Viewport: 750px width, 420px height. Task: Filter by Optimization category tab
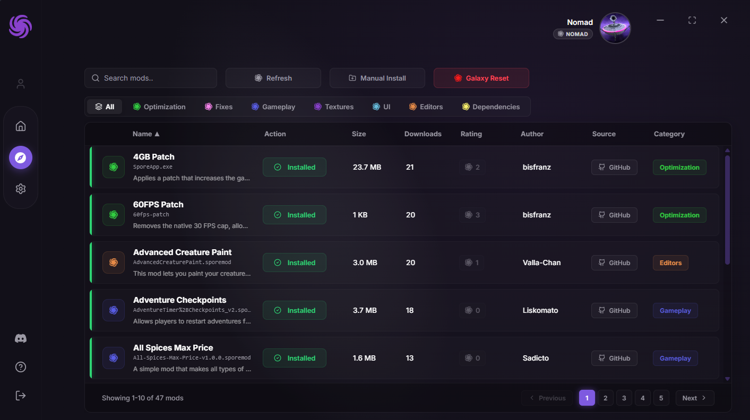[x=159, y=107]
